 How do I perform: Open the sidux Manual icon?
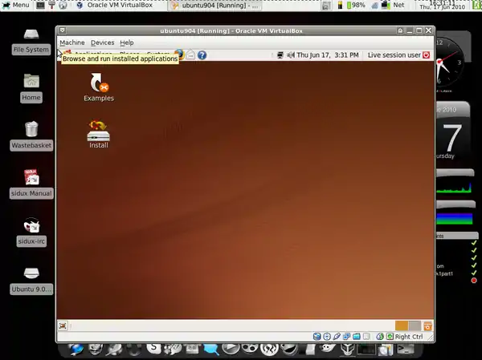pos(31,179)
